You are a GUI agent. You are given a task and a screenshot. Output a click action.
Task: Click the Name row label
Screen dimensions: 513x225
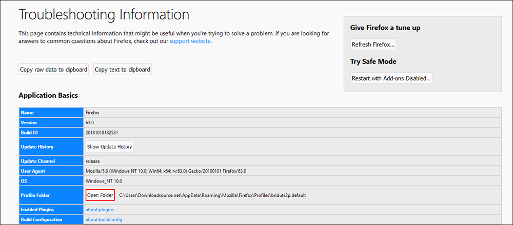51,112
